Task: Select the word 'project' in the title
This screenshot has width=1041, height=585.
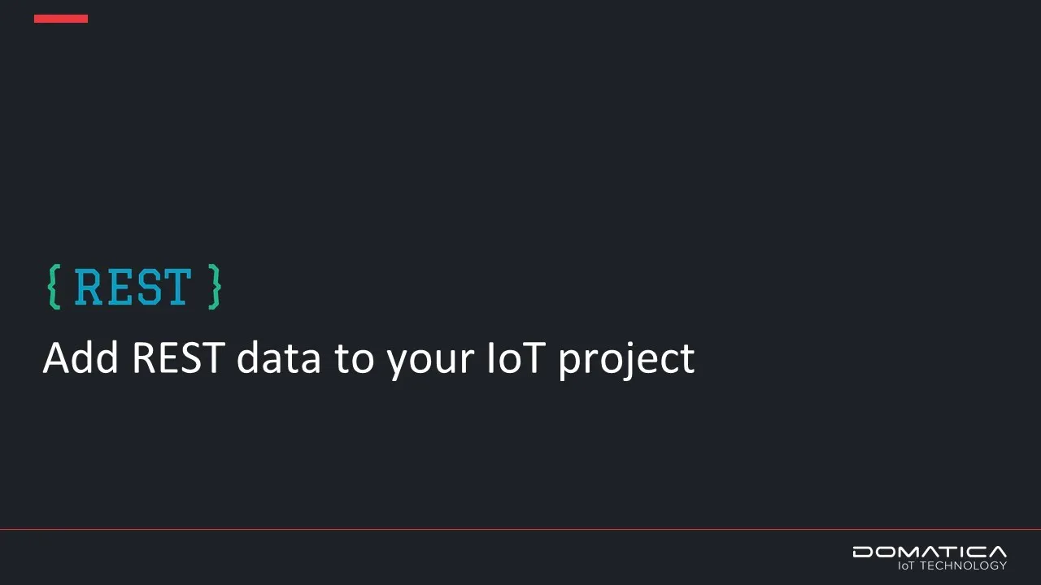Action: tap(626, 362)
